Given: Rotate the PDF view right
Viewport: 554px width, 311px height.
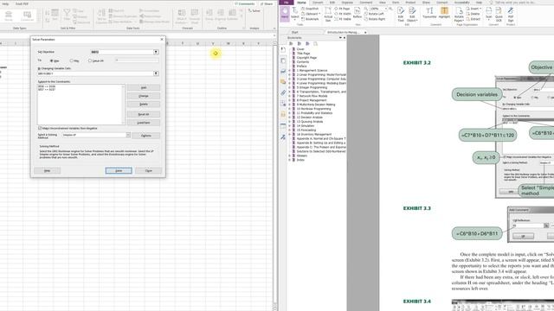Looking at the screenshot, I should tap(375, 19).
